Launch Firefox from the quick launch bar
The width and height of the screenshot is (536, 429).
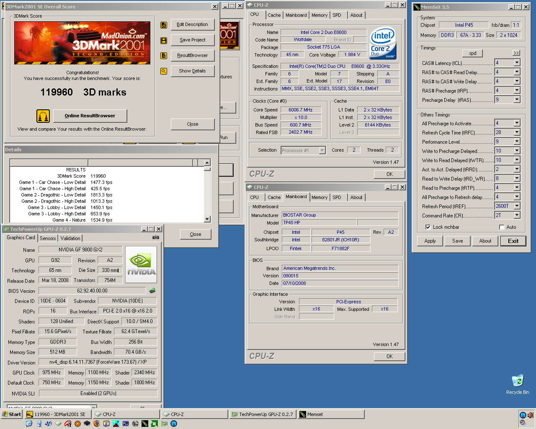pos(97,424)
